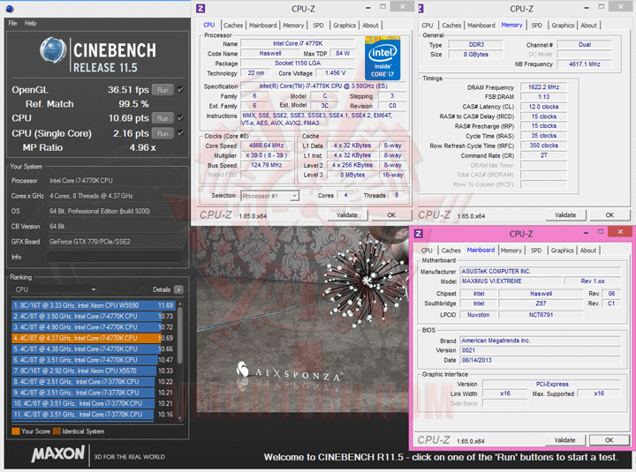Click OK in the processor CPU-Z window
Screen dimensions: 636x472
pyautogui.click(x=391, y=214)
